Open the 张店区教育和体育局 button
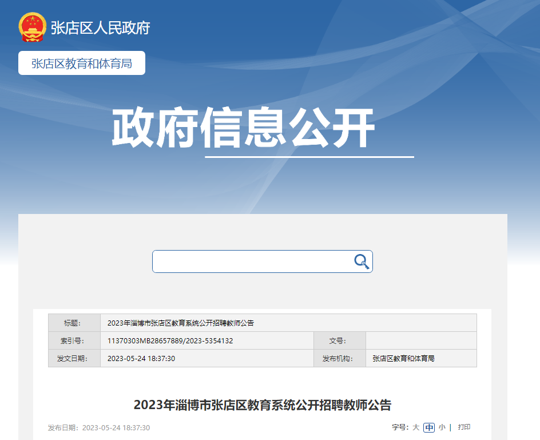Image resolution: width=540 pixels, height=440 pixels. point(82,63)
